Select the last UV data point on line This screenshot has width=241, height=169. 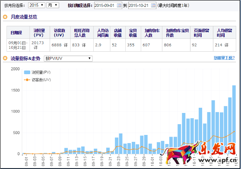pos(234,131)
